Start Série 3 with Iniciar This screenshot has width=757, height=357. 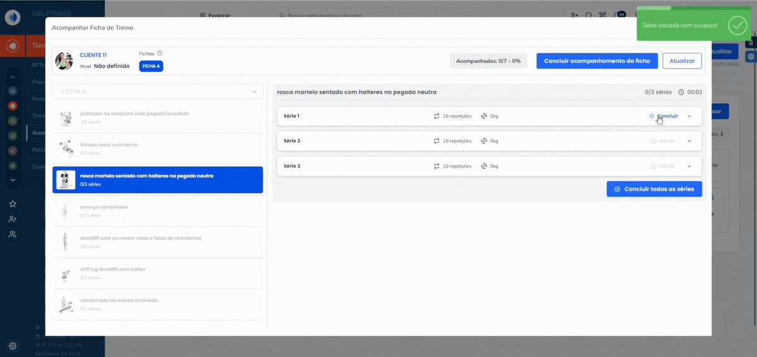point(663,166)
